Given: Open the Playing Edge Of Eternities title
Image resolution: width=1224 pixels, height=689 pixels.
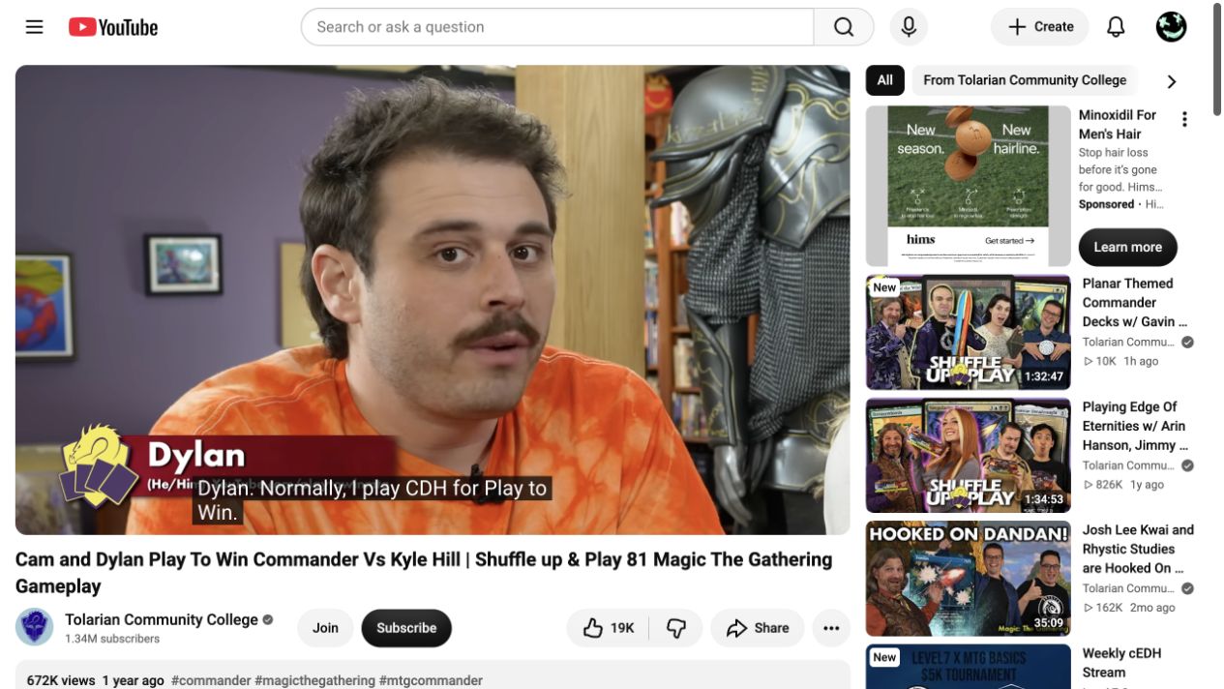Looking at the screenshot, I should tap(1135, 426).
